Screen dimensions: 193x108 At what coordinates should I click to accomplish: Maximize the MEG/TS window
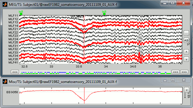173,3
